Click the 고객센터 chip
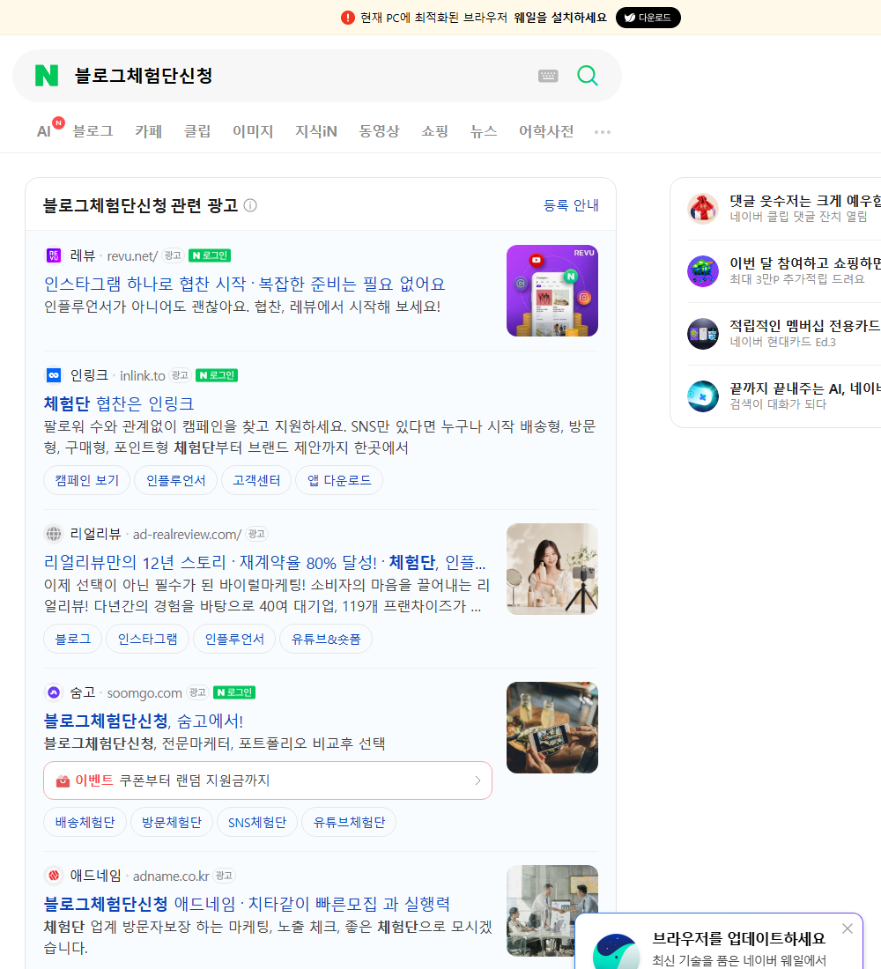The width and height of the screenshot is (881, 969). pyautogui.click(x=256, y=480)
